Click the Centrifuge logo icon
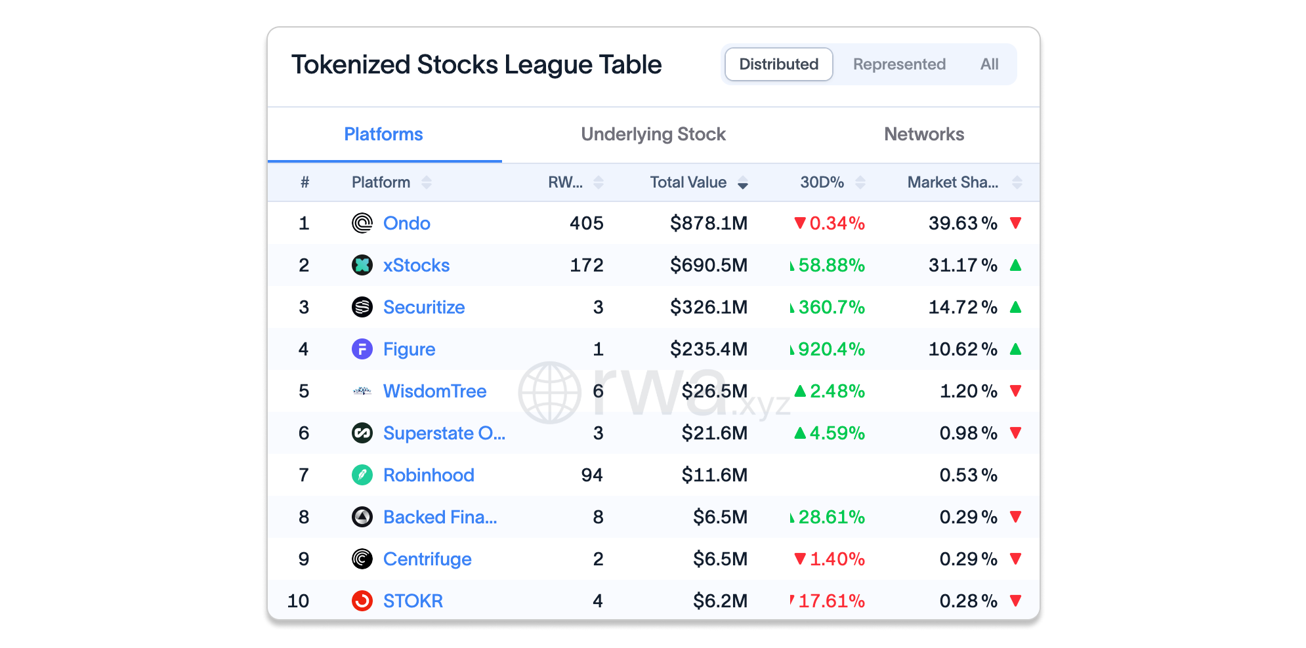The height and width of the screenshot is (648, 1306). coord(362,559)
